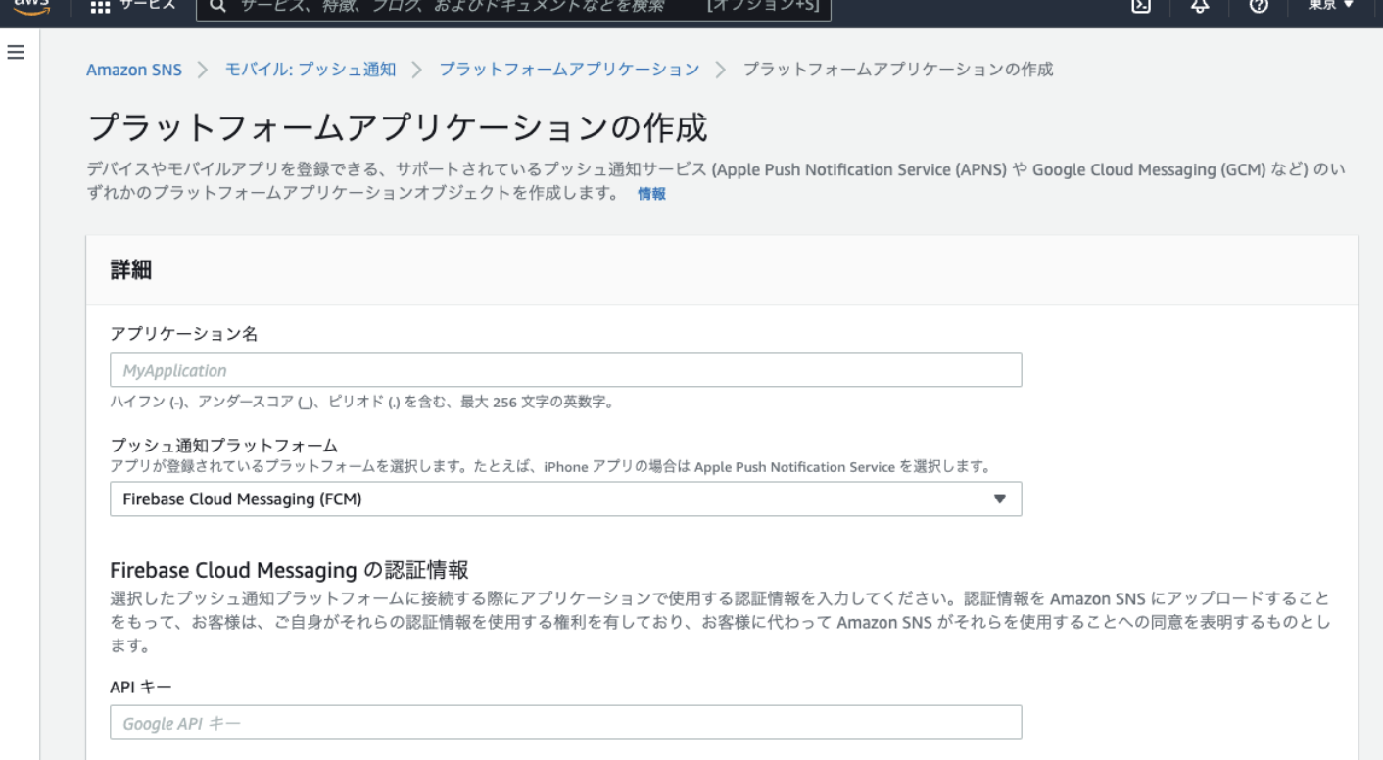Open the 東京 region selector
The image size is (1383, 760).
1332,6
